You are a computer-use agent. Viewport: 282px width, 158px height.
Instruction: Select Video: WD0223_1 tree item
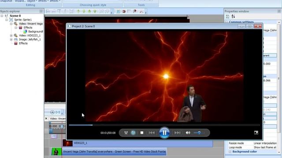click(30, 36)
